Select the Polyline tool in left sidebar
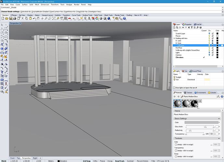This screenshot has width=224, height=162. [x=2, y=29]
